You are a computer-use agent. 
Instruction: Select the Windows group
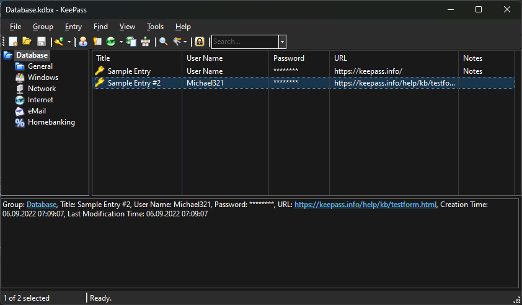click(x=43, y=77)
